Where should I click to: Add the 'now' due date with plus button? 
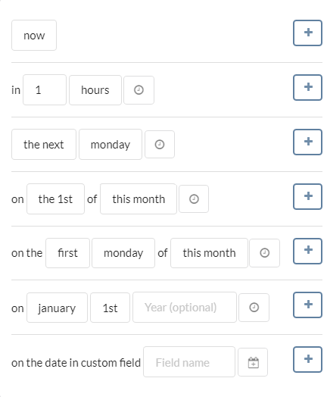(307, 33)
